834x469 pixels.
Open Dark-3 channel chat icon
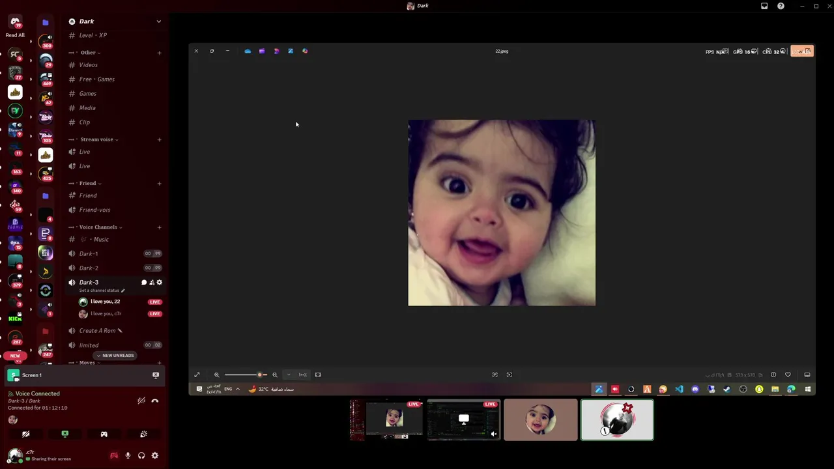[x=144, y=282]
